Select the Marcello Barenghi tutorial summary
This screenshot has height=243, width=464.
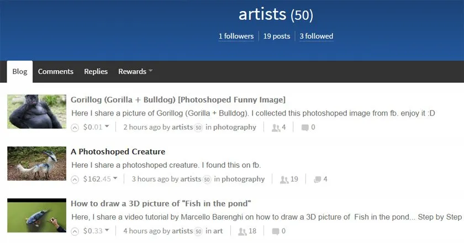267,217
